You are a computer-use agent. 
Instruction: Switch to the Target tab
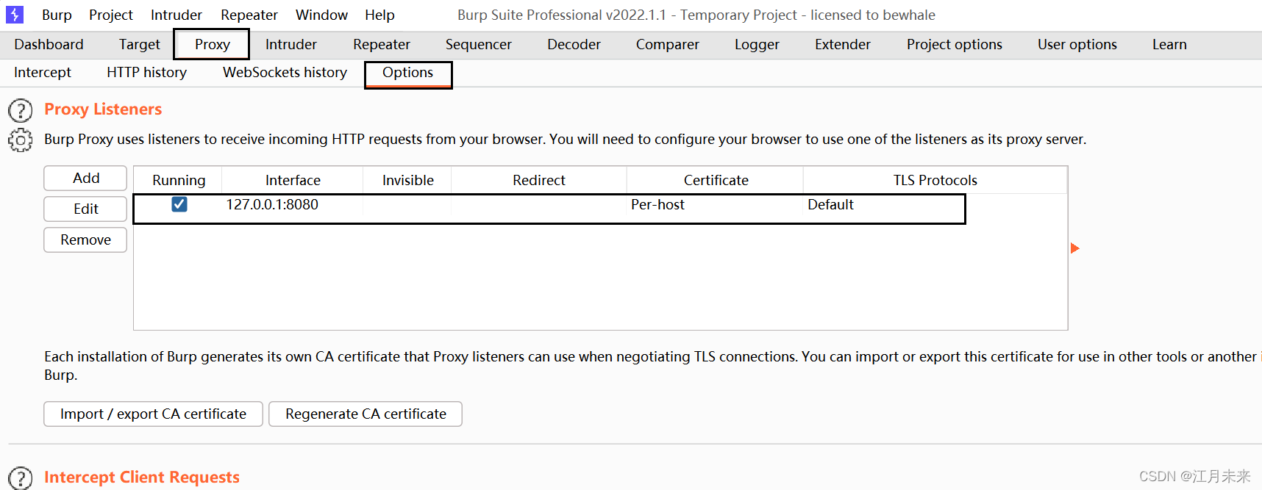pos(140,44)
